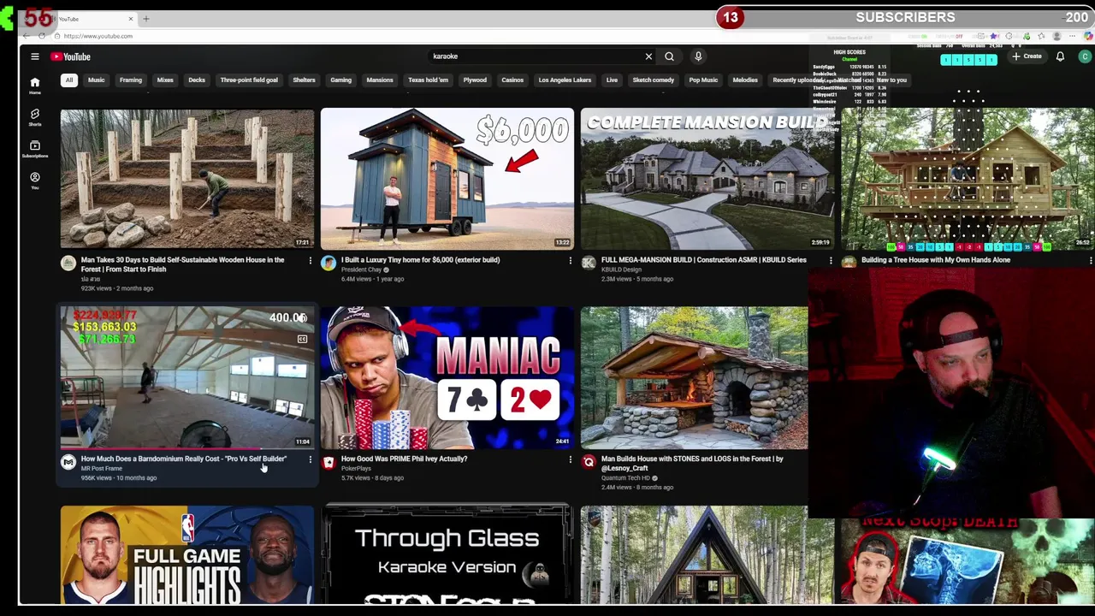1095x616 pixels.
Task: Mute the Barndominium preview audio
Action: [x=302, y=318]
